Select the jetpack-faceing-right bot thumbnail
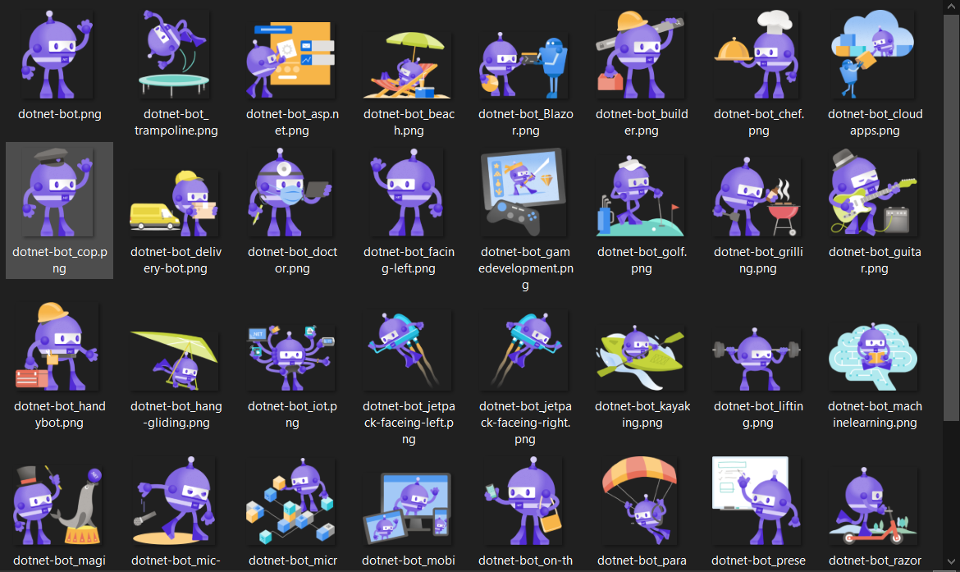This screenshot has width=960, height=572. pos(524,350)
